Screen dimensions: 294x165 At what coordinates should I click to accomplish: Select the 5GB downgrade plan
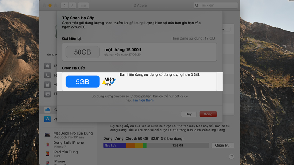click(x=82, y=82)
